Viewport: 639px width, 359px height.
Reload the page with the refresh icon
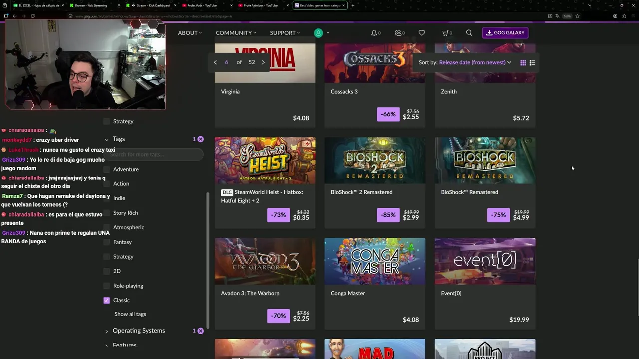(x=33, y=16)
